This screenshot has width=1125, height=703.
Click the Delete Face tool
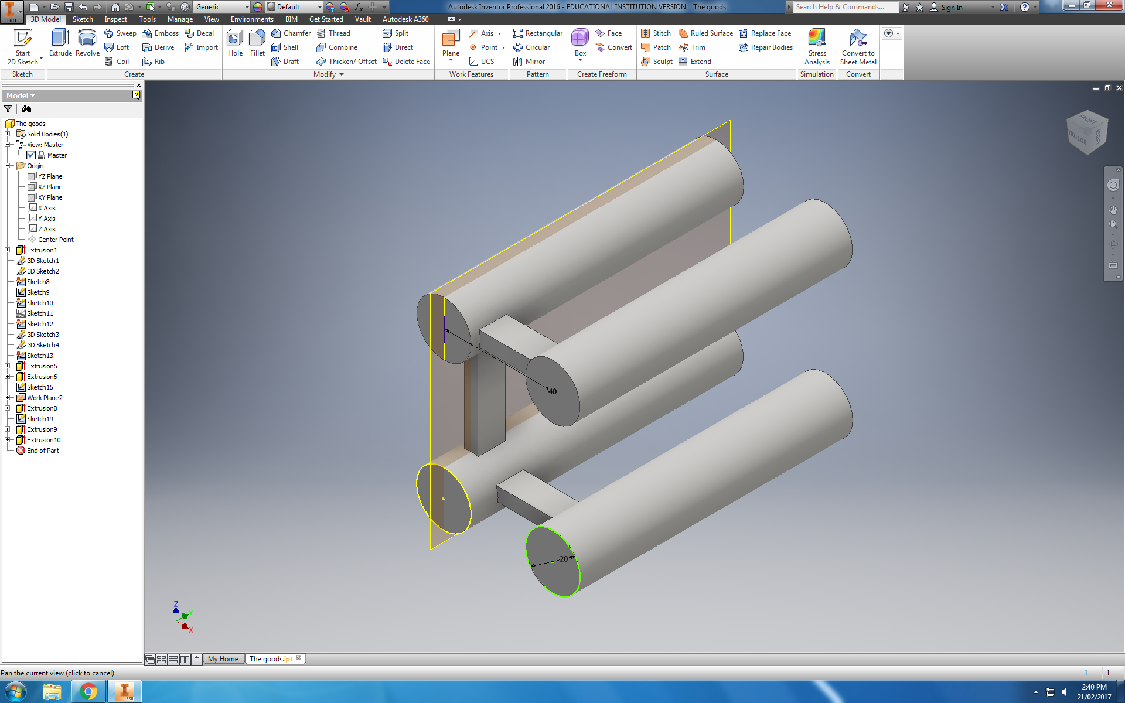click(406, 62)
